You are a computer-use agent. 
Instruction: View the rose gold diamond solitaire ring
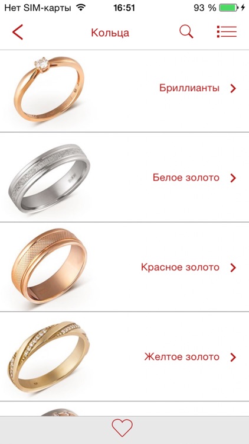click(48, 89)
